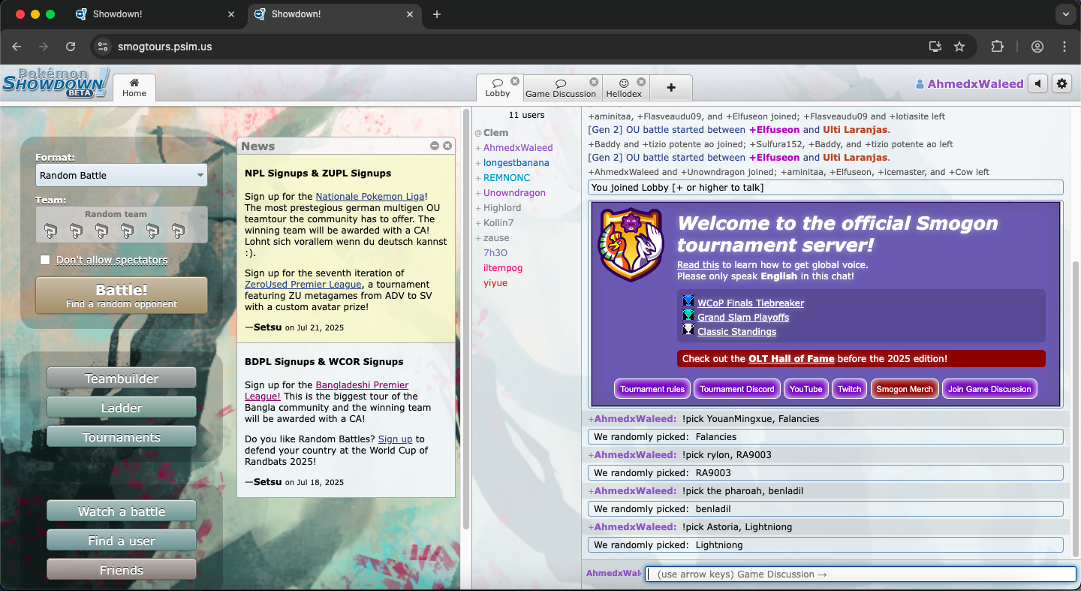The height and width of the screenshot is (591, 1081).
Task: Open Bangladeshi Premier League link
Action: coord(327,390)
